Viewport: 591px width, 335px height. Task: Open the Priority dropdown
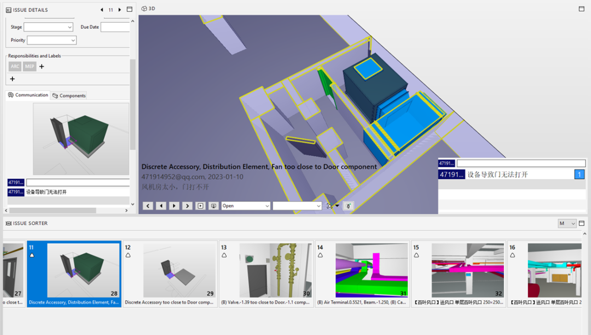point(51,41)
